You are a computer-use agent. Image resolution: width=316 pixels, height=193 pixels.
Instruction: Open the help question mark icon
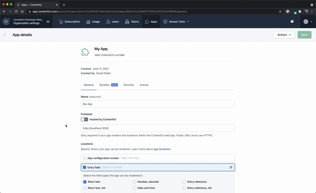tap(292, 21)
